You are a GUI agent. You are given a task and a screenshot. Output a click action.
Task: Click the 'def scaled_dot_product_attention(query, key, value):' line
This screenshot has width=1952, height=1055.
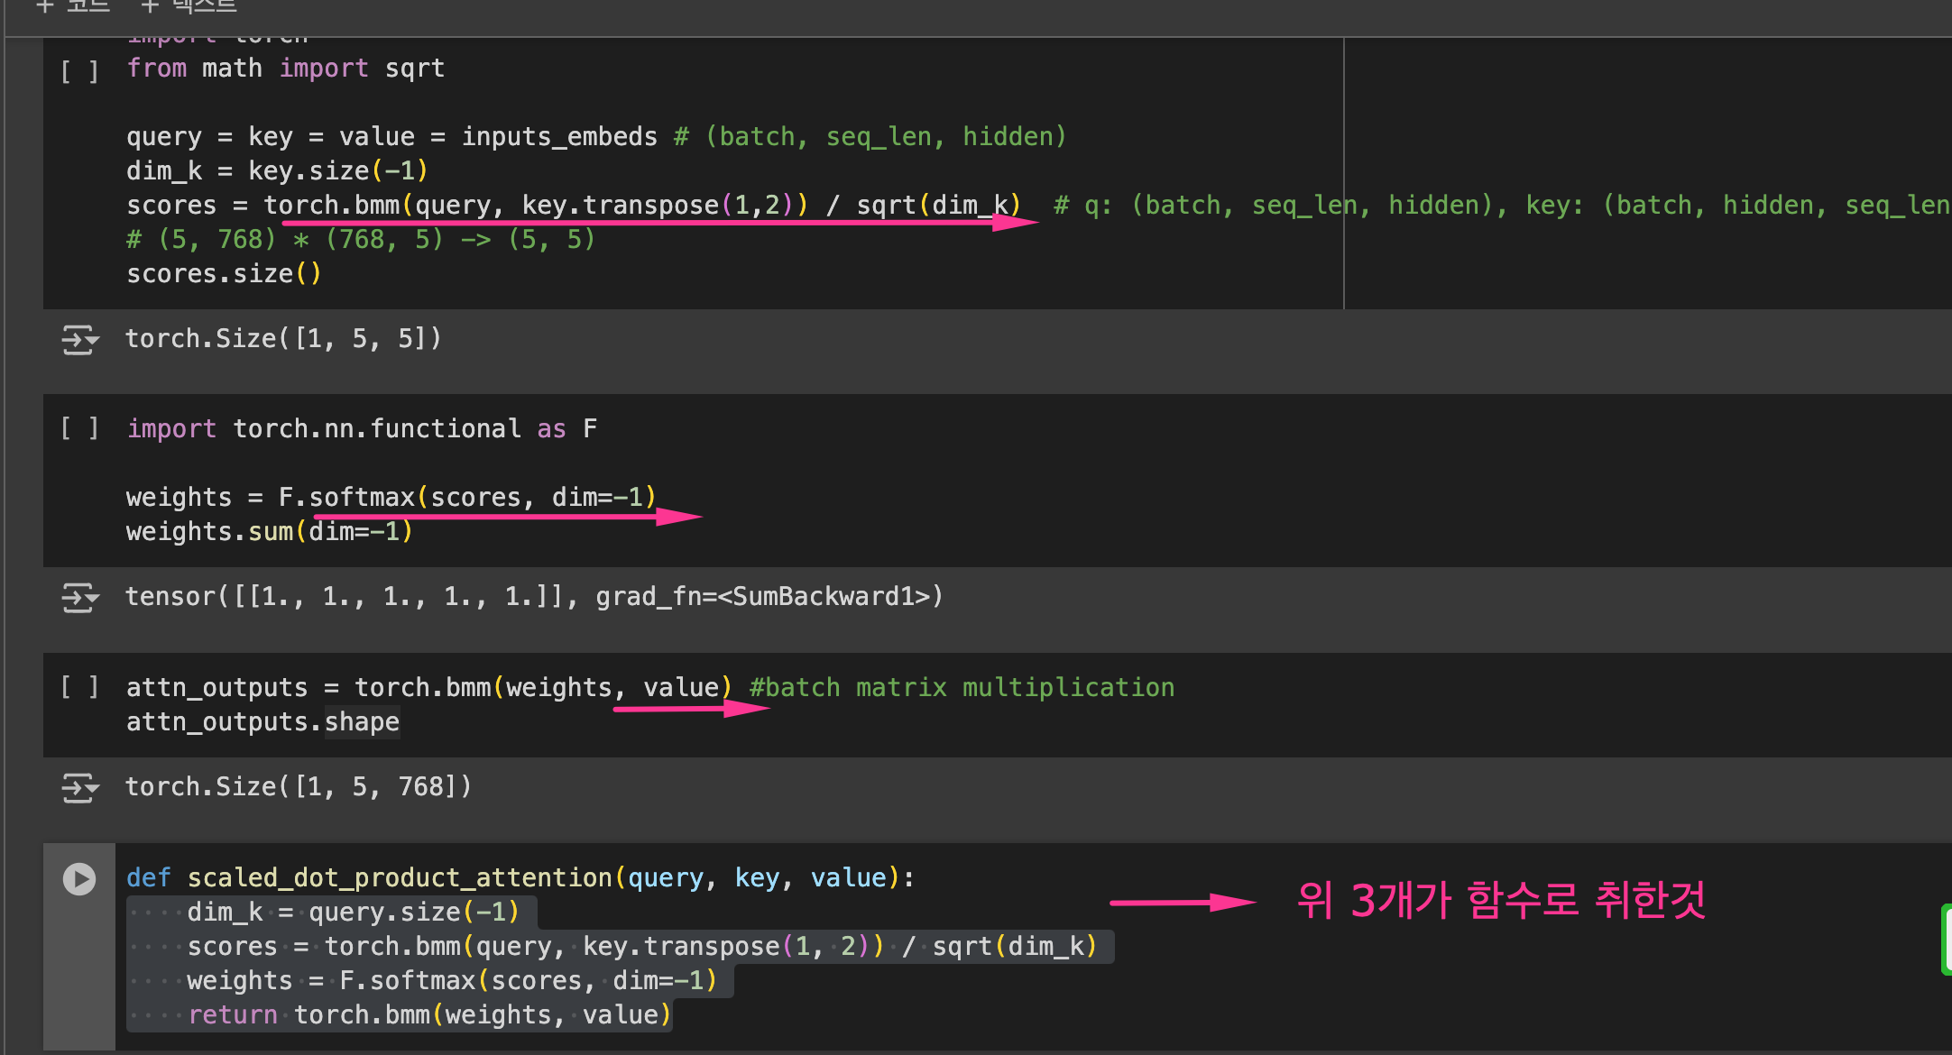click(520, 878)
